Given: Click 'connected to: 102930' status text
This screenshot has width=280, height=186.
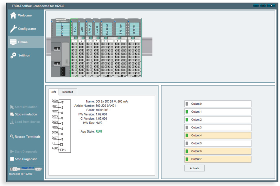Looking at the screenshot, I should click(x=21, y=174).
